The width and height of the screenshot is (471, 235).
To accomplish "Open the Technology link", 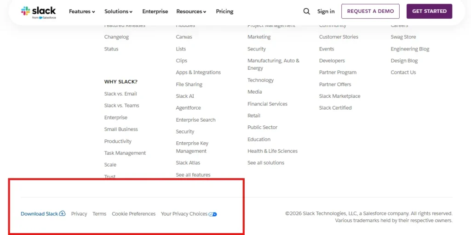I will click(x=260, y=80).
